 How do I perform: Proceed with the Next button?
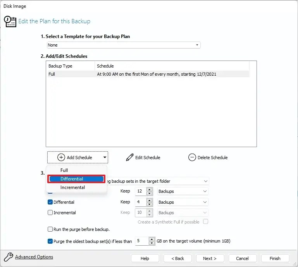coord(210,258)
